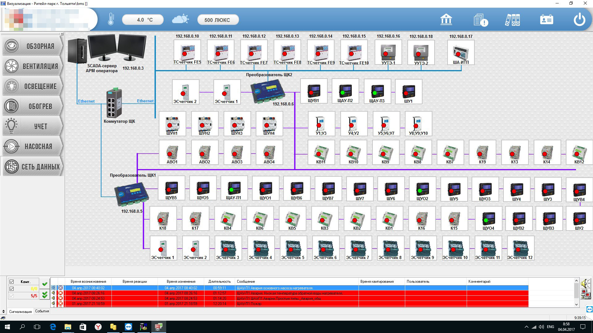Open the archive binders icon in header
This screenshot has width=593, height=333.
(513, 20)
